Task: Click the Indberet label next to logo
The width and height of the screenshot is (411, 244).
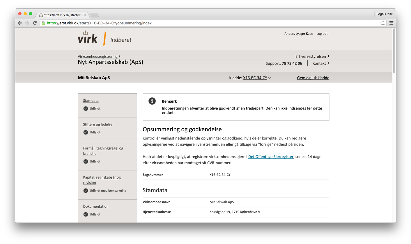Action: (121, 40)
